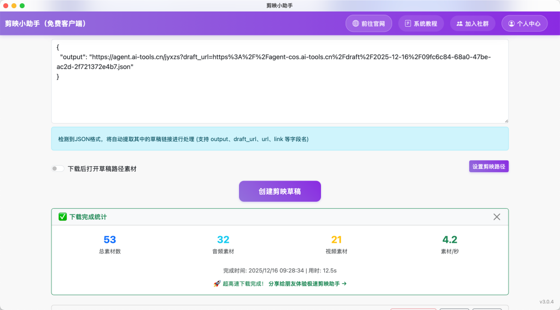Click the green checkmark icon beside 下载完成统计
The width and height of the screenshot is (560, 310).
pos(62,217)
